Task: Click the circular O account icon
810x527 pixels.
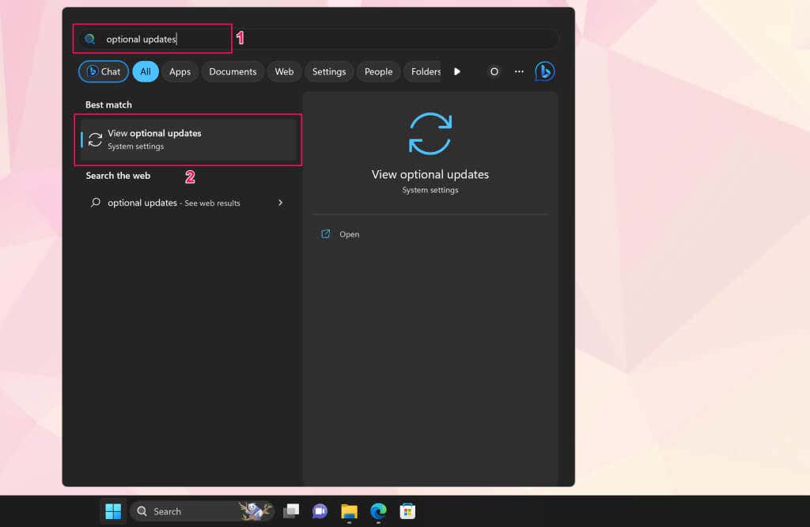Action: coord(494,71)
